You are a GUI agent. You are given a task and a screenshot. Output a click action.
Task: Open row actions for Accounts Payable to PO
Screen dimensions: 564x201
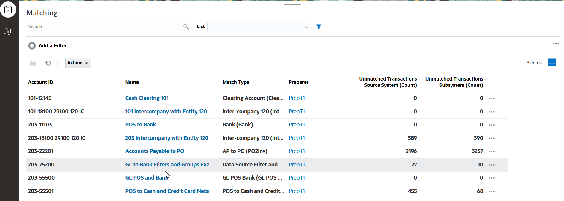492,151
